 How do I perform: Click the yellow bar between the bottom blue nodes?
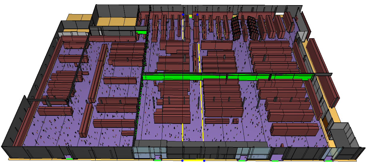(193, 160)
